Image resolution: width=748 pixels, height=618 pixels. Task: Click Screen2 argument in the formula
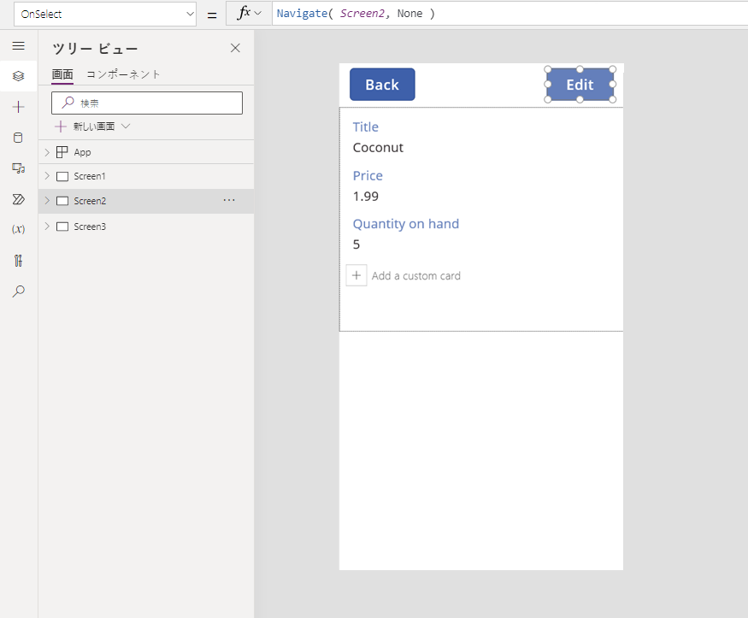coord(362,14)
